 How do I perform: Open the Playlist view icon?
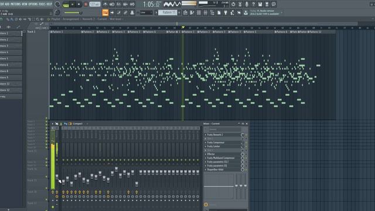coord(185,13)
